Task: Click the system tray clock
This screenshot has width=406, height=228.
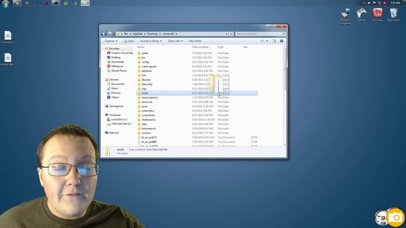Action: coord(395,3)
